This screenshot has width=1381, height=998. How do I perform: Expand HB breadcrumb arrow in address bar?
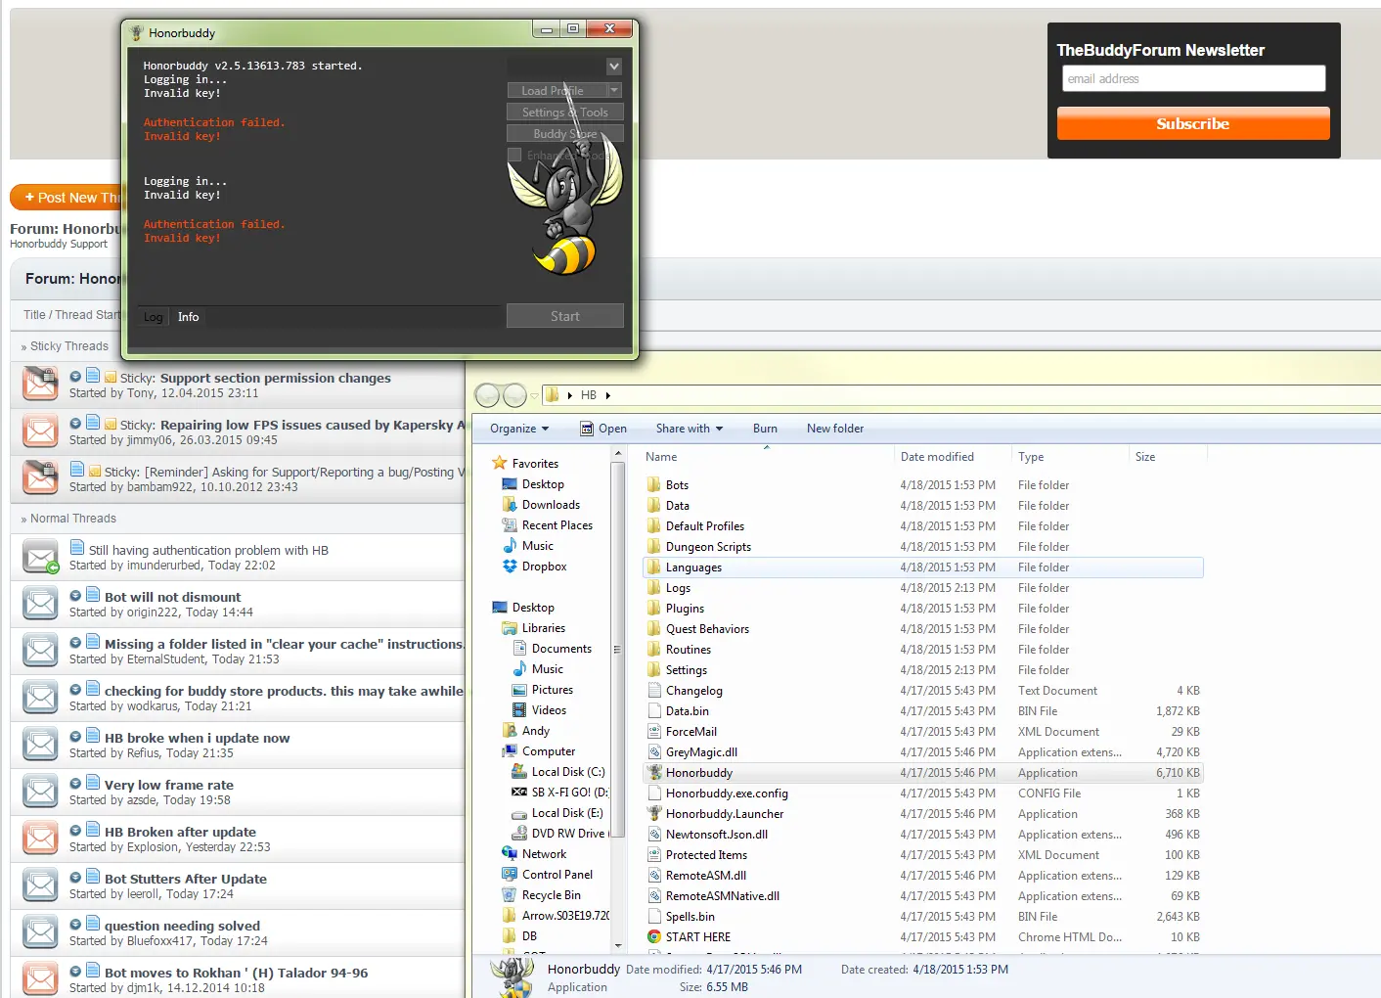pos(607,395)
